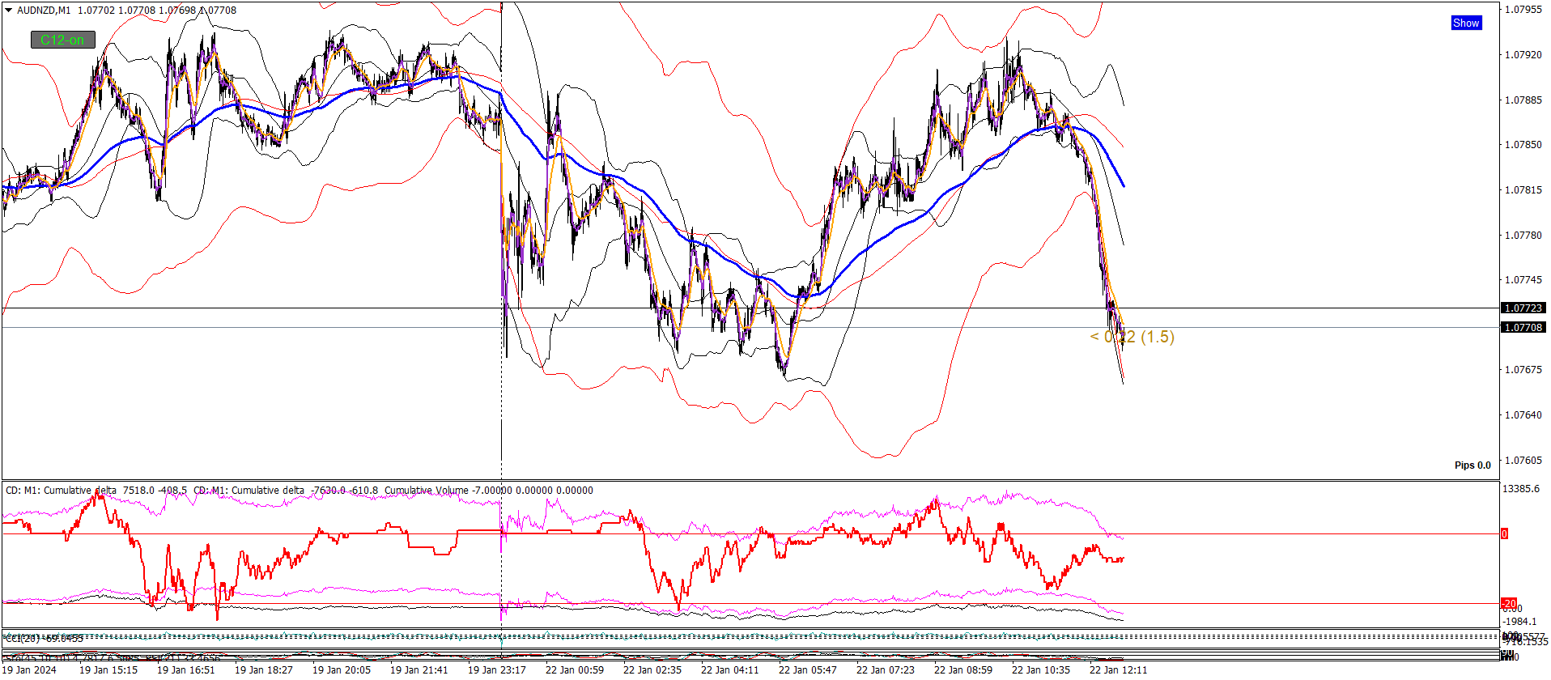This screenshot has width=1551, height=680.
Task: Click the CCI(20) indicator label
Action: (23, 639)
